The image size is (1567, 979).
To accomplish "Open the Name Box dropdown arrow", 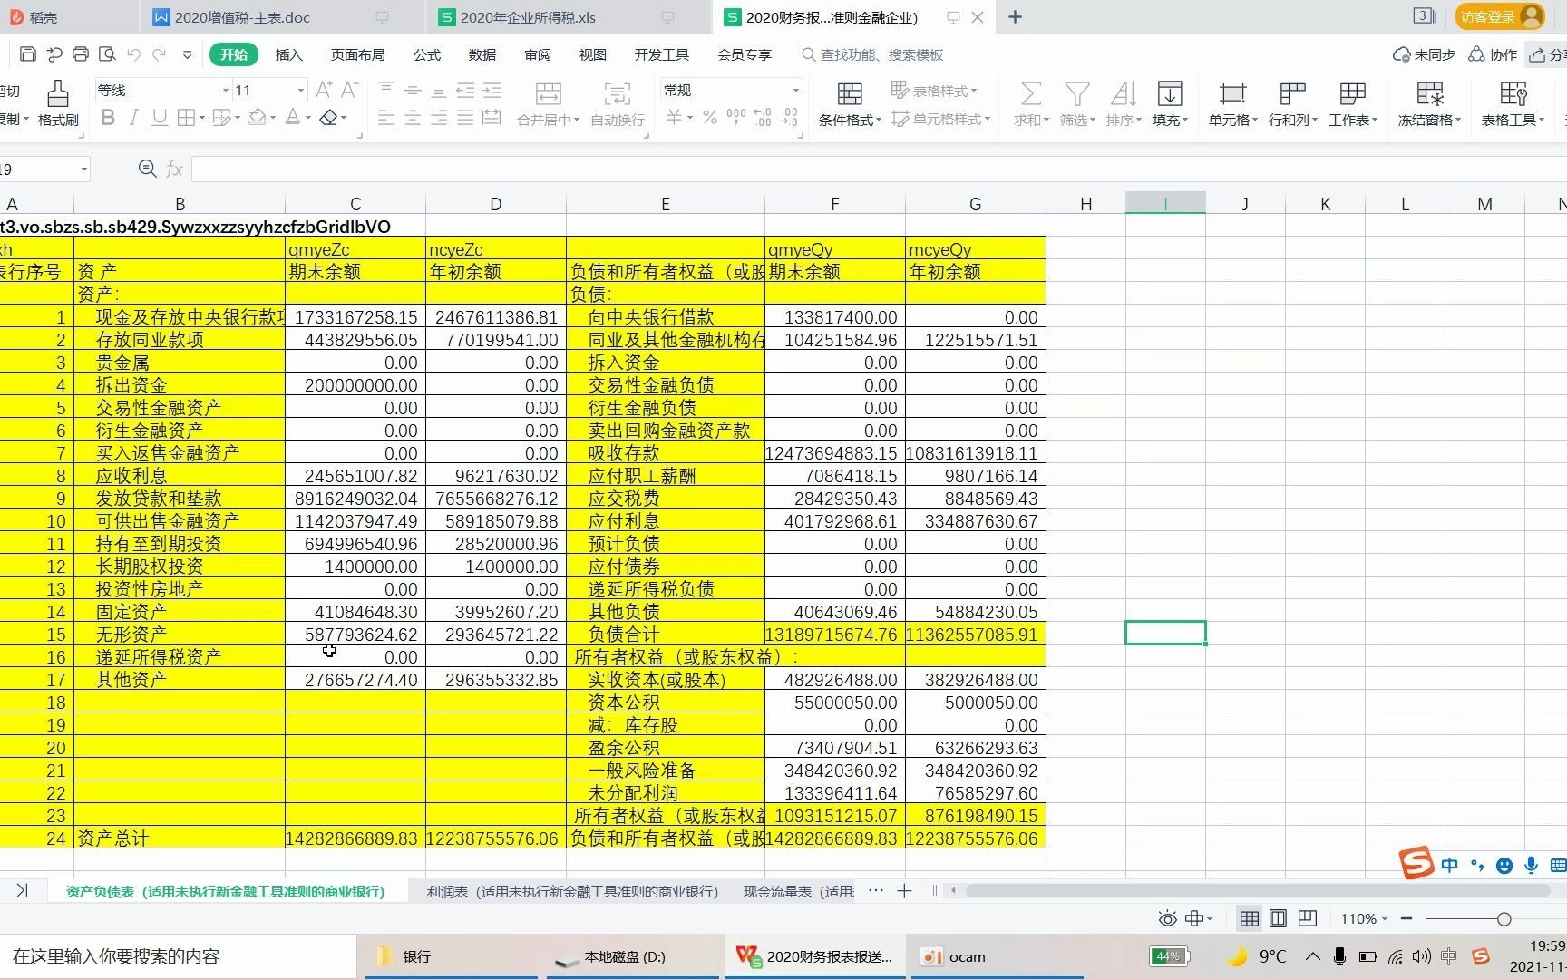I will point(83,169).
